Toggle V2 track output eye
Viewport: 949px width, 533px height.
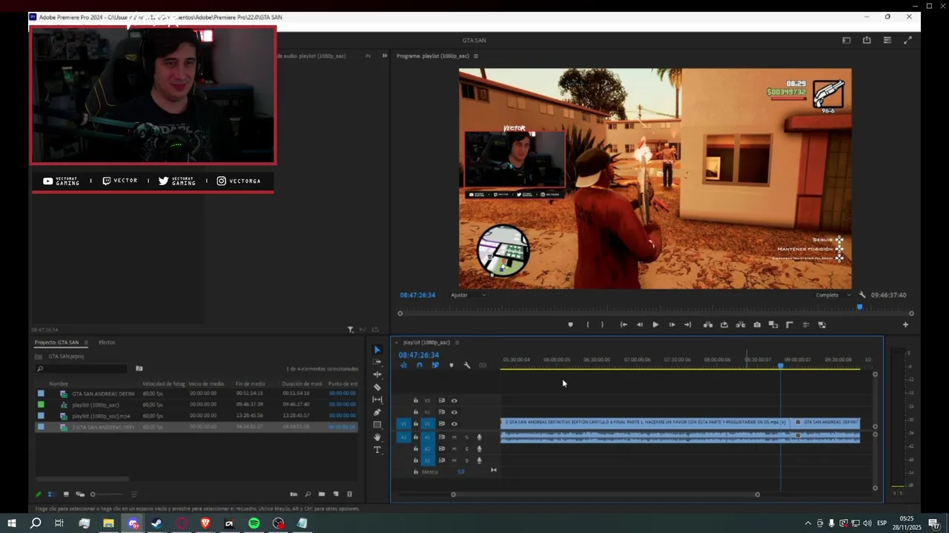(x=454, y=412)
